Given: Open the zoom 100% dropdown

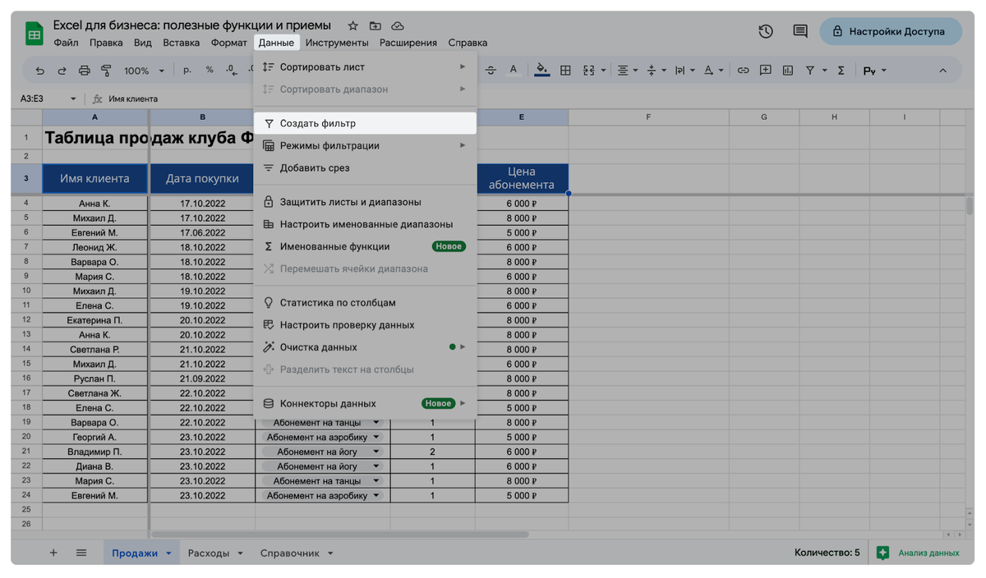Looking at the screenshot, I should 144,71.
